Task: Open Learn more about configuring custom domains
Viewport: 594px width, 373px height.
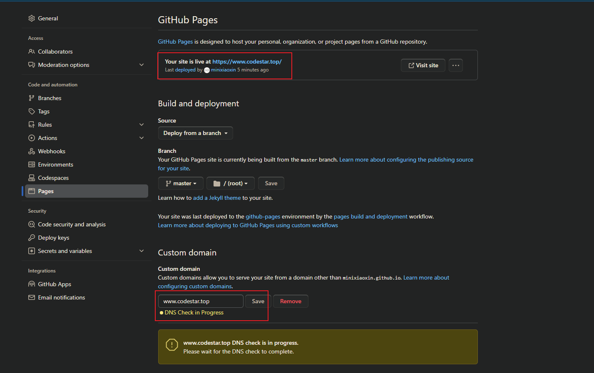Action: [426, 277]
